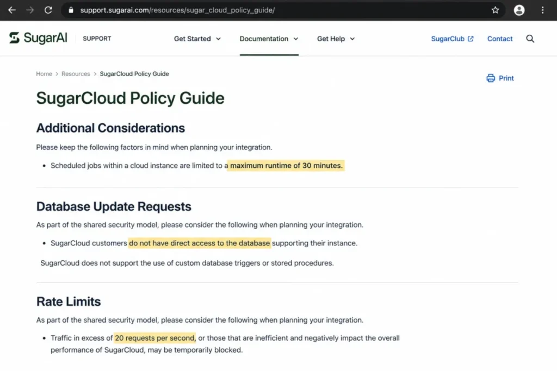Open the Get Started menu label
The image size is (557, 371).
(x=192, y=39)
